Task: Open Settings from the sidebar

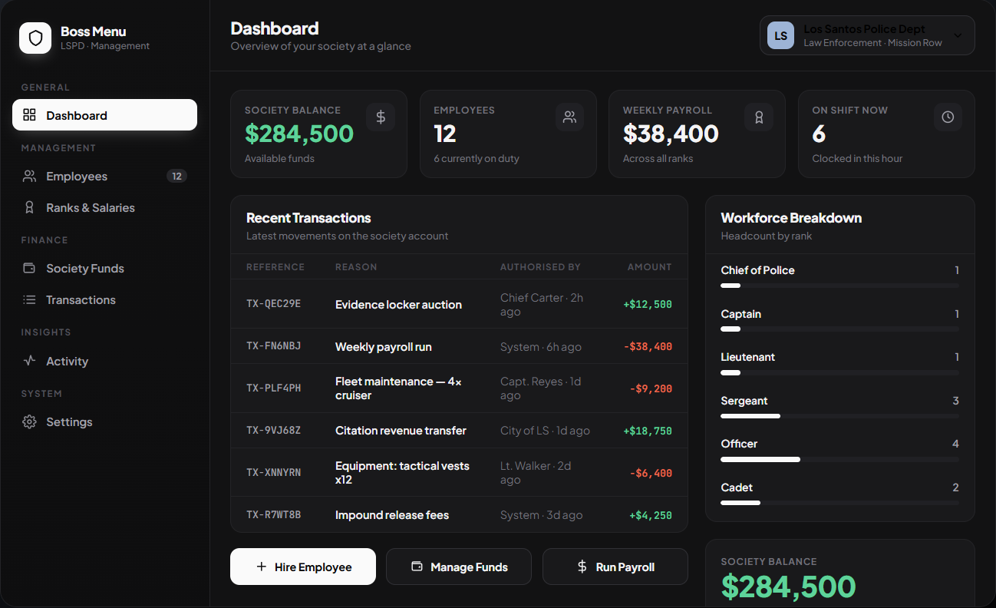Action: pyautogui.click(x=104, y=421)
